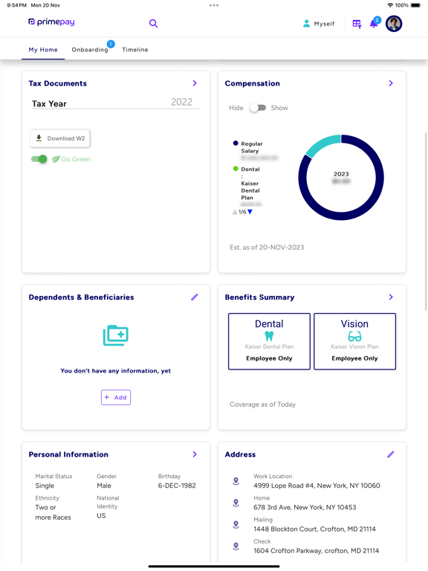Screen dimensions: 428x571
Task: Click the add-folder icon in Dependents card
Action: coord(116,335)
